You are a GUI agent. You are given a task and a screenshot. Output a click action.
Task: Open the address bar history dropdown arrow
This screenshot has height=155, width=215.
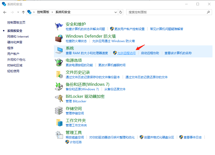point(115,12)
